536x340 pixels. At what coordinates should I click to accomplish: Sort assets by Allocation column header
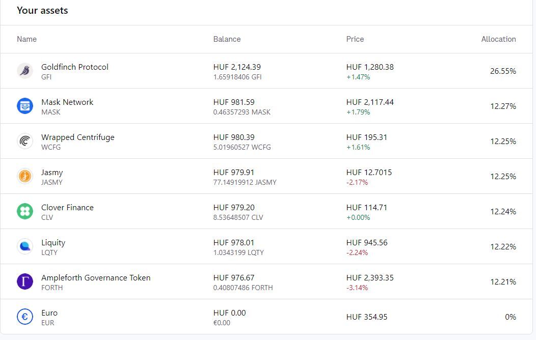[x=498, y=39]
